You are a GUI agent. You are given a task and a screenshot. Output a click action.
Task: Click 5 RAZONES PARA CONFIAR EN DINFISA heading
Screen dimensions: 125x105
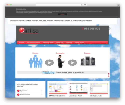[x=27, y=86]
